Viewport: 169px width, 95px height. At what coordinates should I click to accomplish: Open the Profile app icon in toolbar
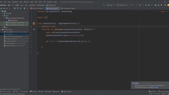point(146,5)
